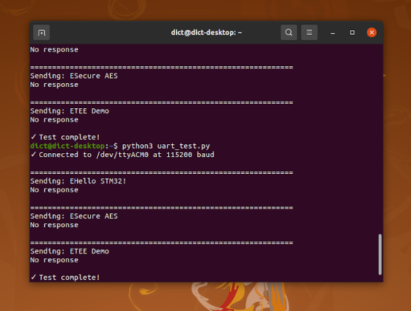Click first 'Test complete!' above the prompt
The height and width of the screenshot is (311, 411).
pos(65,137)
